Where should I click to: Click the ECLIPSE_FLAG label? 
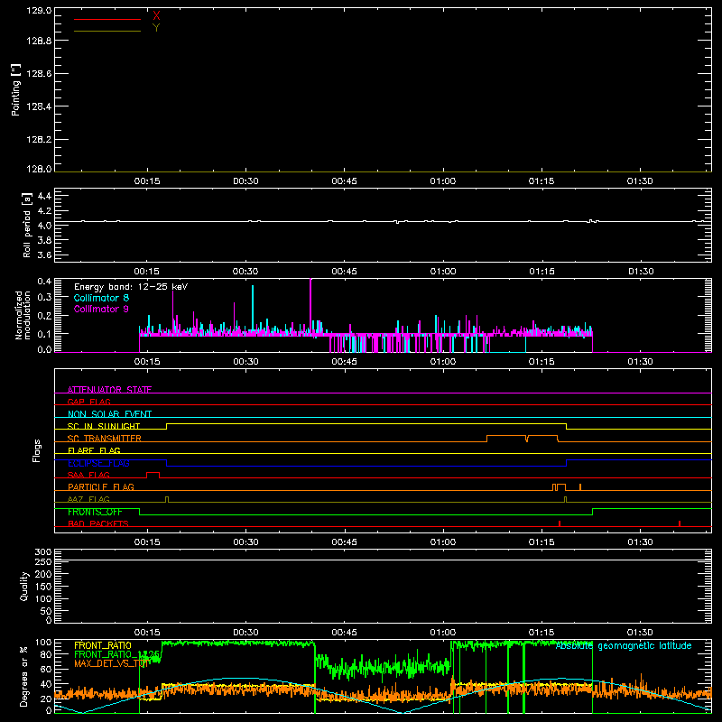click(98, 463)
